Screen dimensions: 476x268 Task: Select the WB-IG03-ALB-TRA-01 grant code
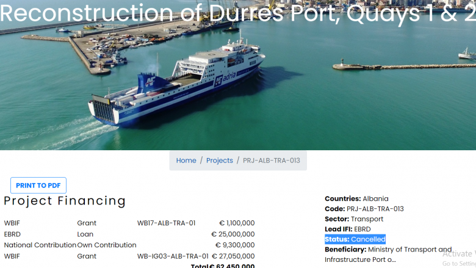(171, 256)
